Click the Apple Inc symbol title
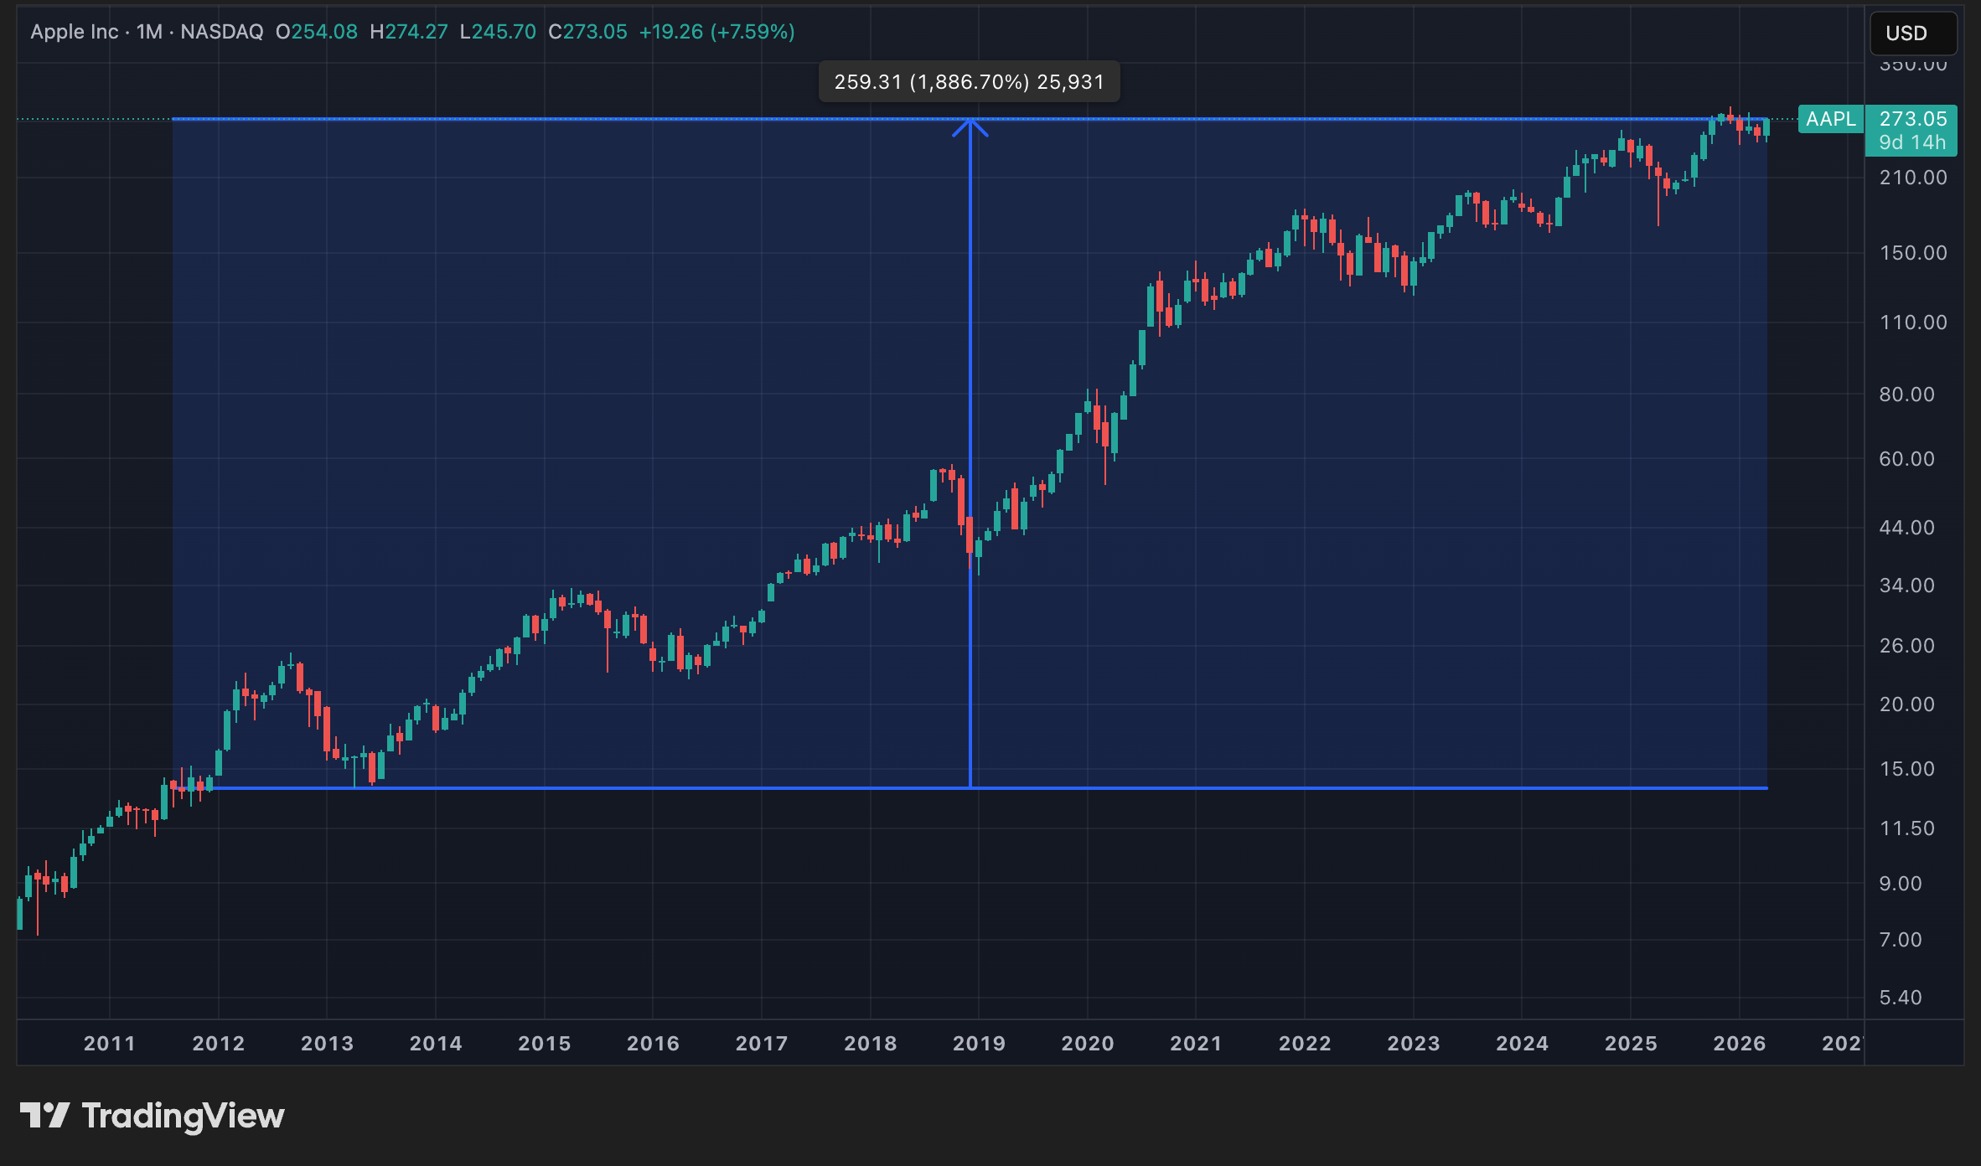 [74, 32]
